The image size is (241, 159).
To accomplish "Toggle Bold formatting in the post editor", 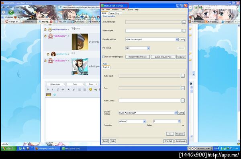I will [x=48, y=89].
